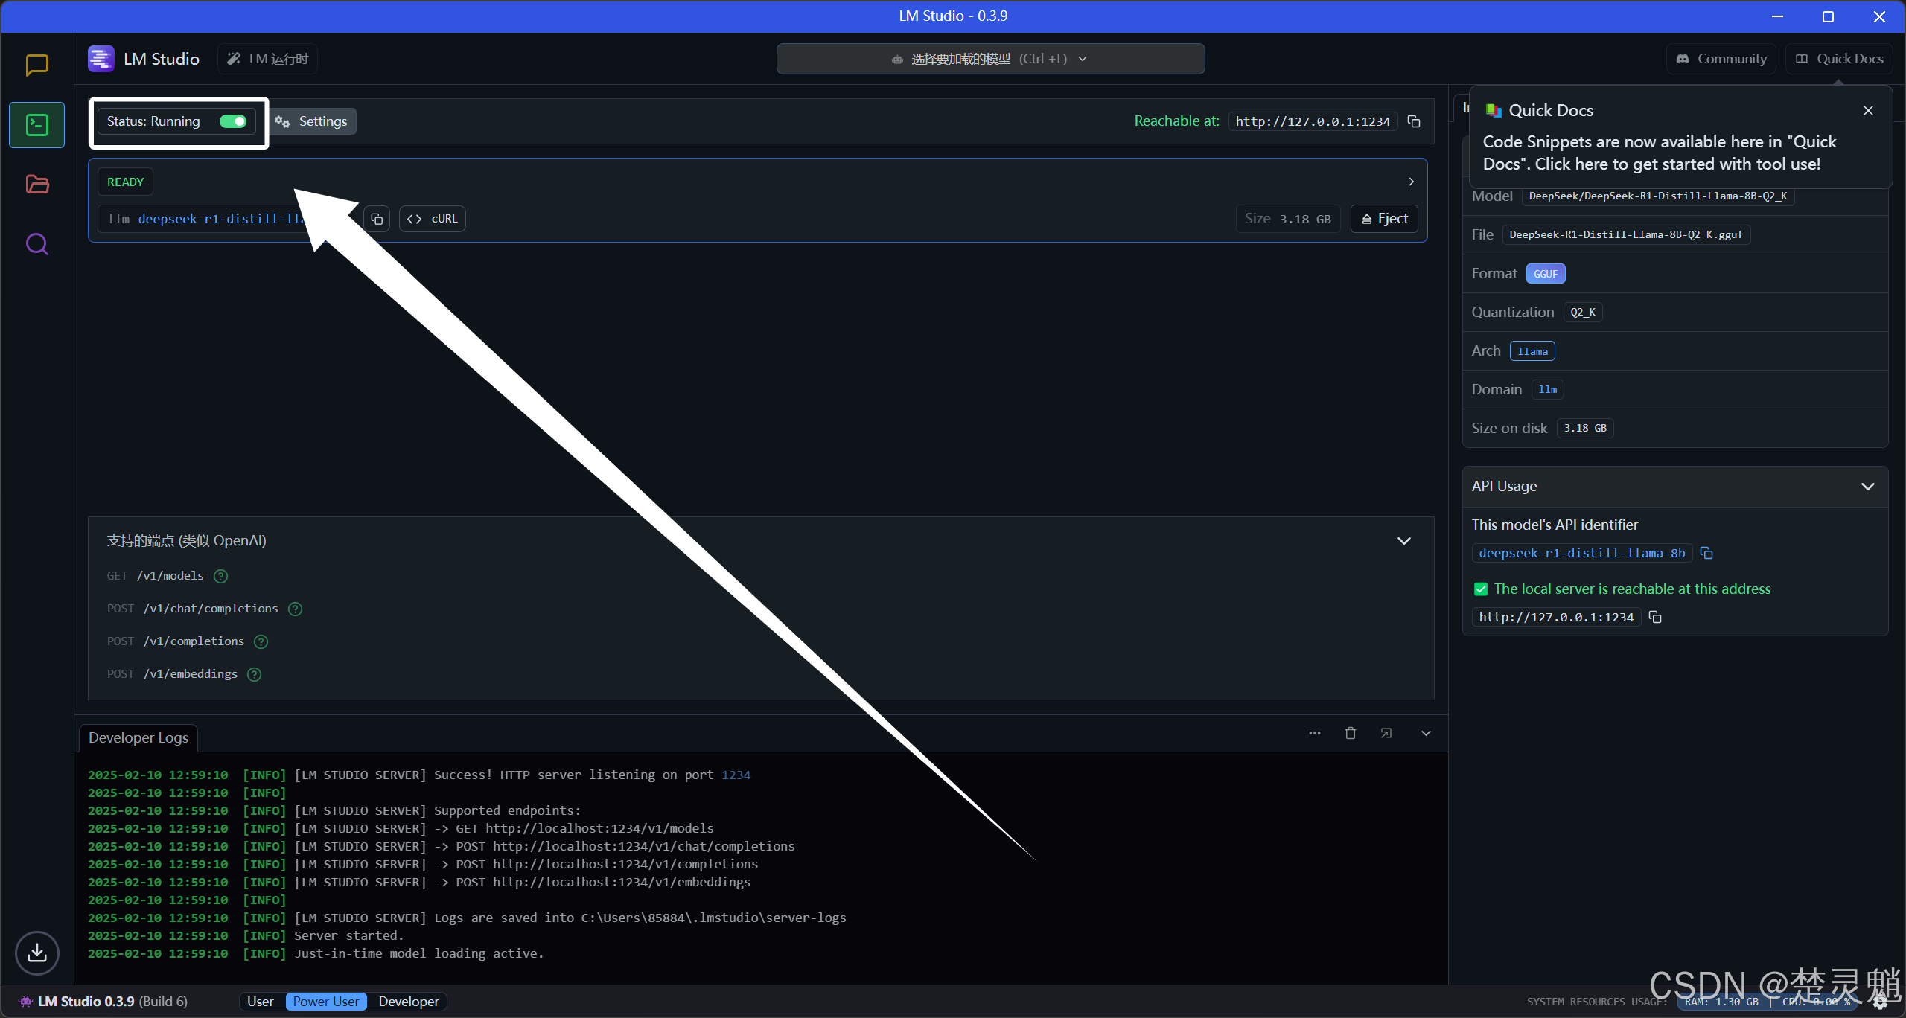Open the model selection dropdown
This screenshot has height=1018, width=1906.
coord(990,59)
